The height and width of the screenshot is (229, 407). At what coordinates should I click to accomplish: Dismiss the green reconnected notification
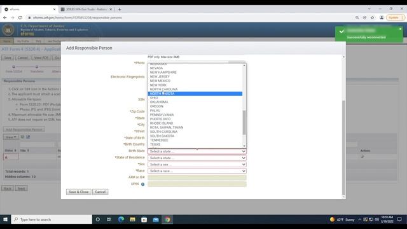click(x=400, y=29)
